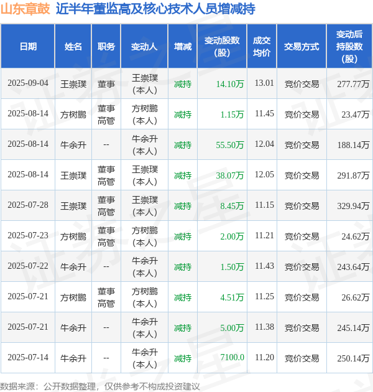
Task: Select the date cell 2025-07-14
Action: click(x=28, y=358)
